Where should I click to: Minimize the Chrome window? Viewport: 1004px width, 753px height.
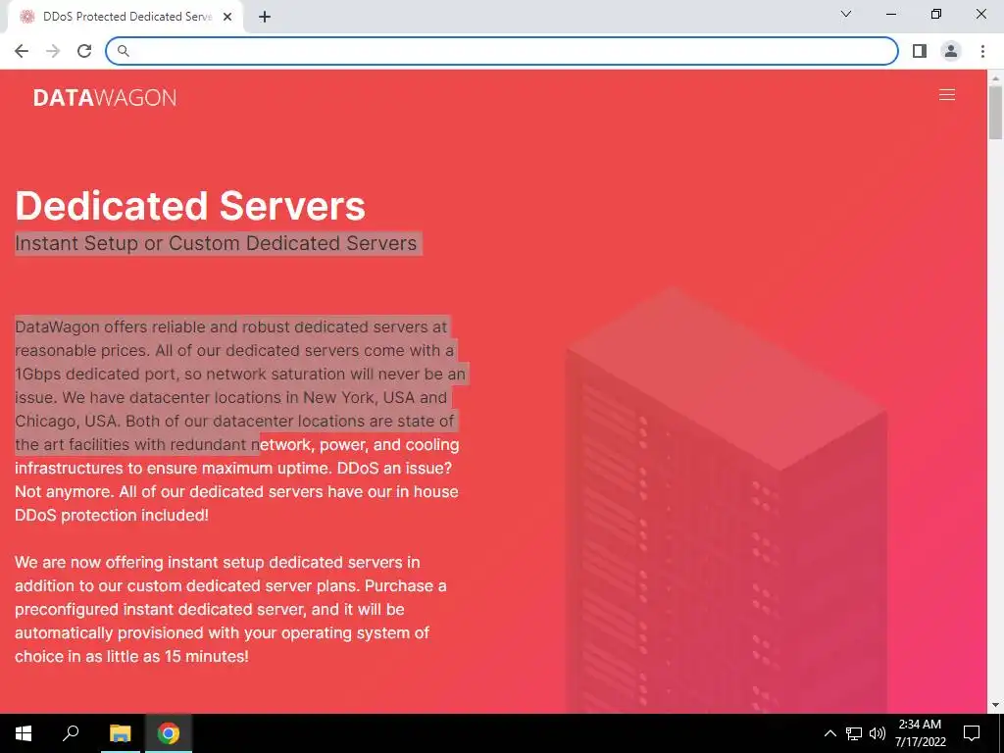pos(890,14)
